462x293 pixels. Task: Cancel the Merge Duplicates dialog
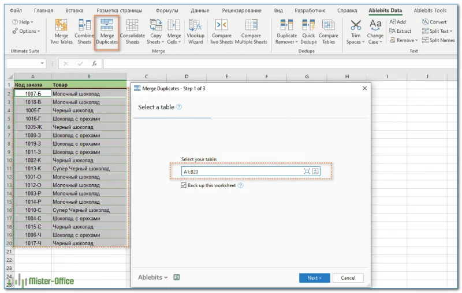click(348, 277)
